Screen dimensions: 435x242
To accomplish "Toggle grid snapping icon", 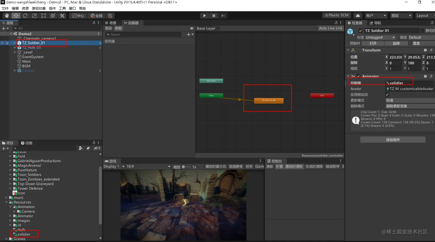I will 110,16.
